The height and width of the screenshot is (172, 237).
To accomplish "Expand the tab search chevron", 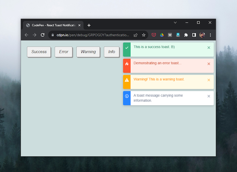I will pyautogui.click(x=175, y=22).
